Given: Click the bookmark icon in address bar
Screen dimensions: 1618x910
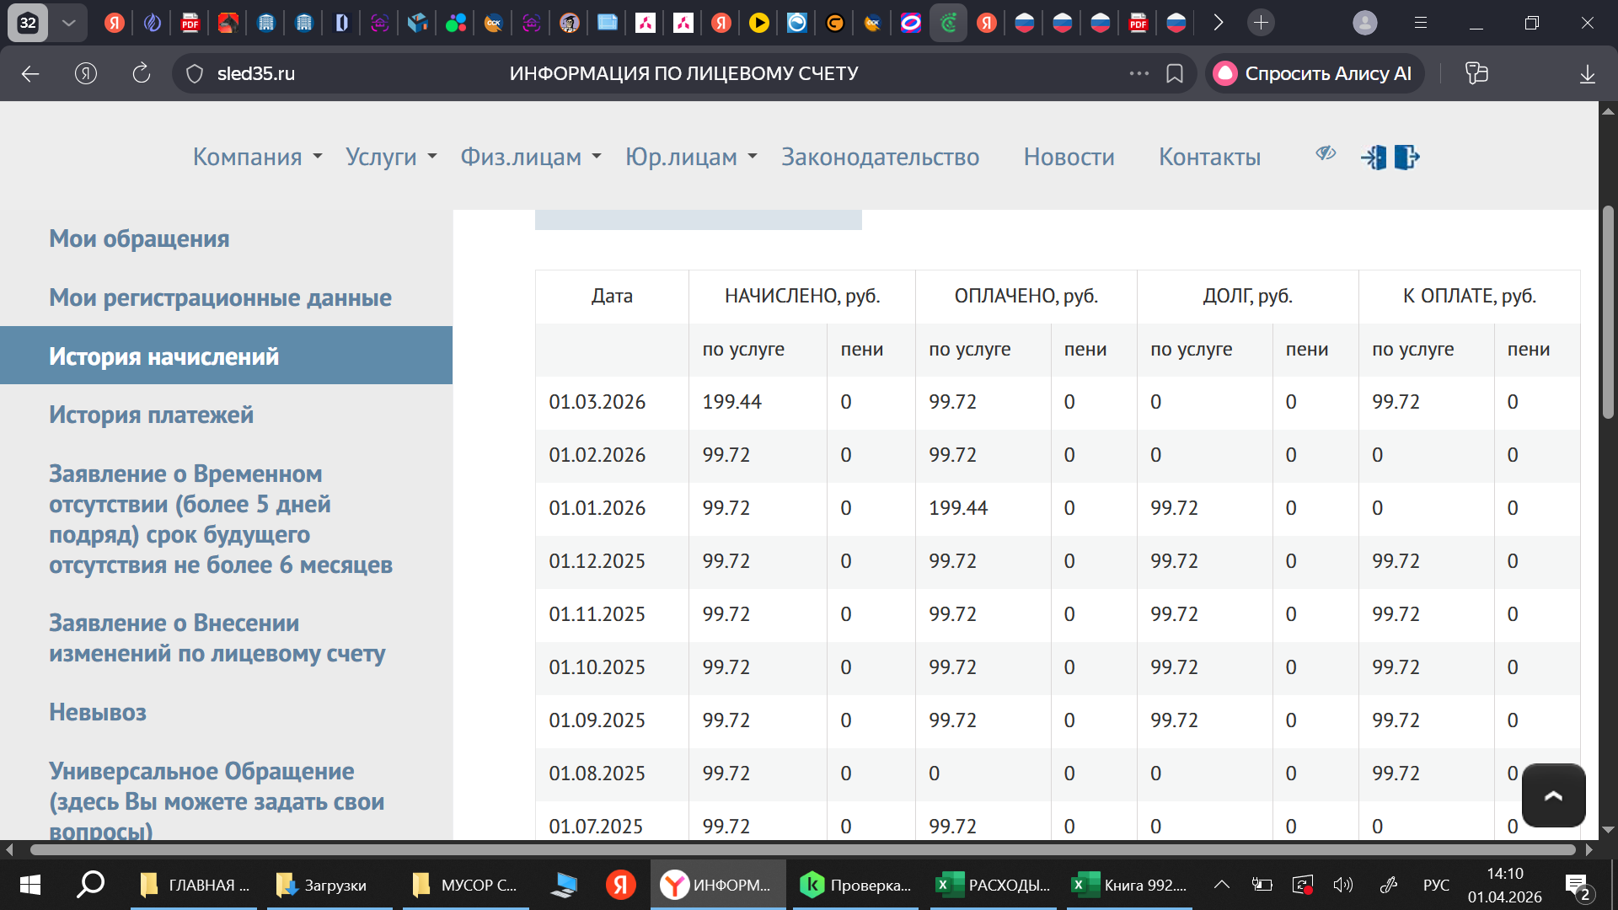Looking at the screenshot, I should coord(1175,74).
